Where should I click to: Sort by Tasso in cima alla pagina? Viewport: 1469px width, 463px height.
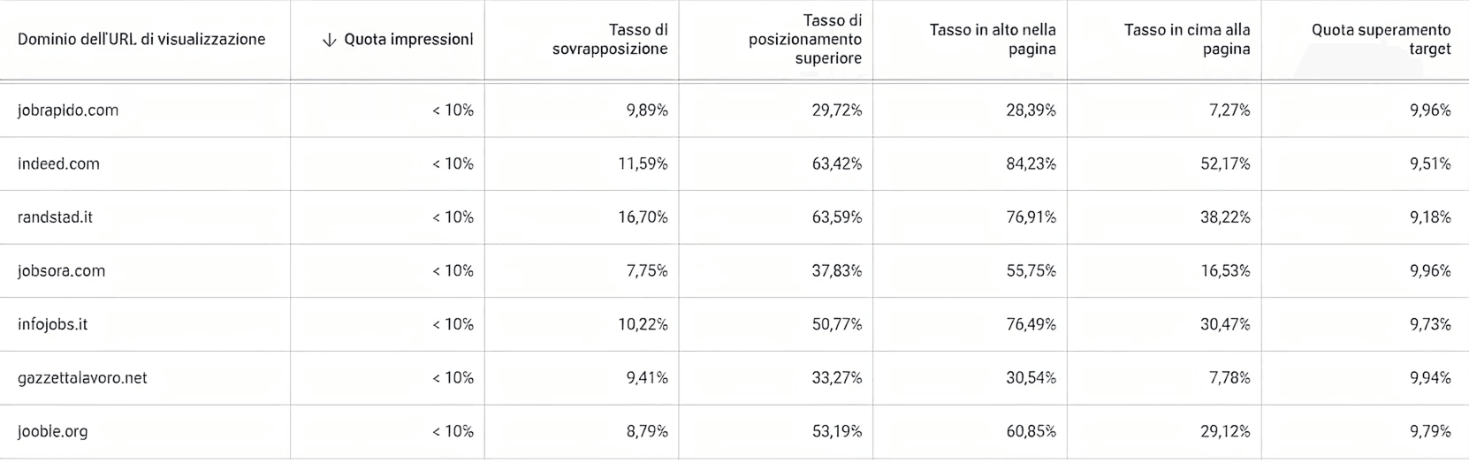click(1187, 40)
